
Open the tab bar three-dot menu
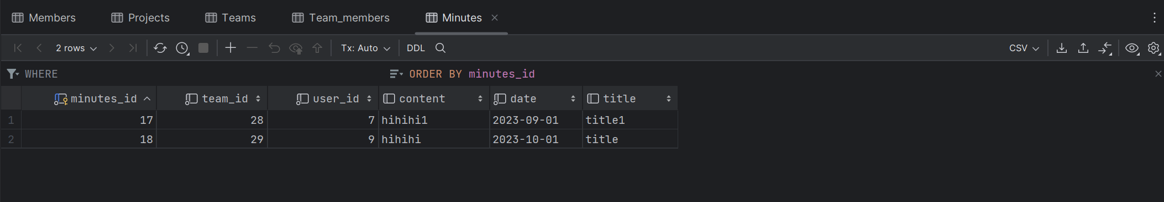coord(1155,18)
